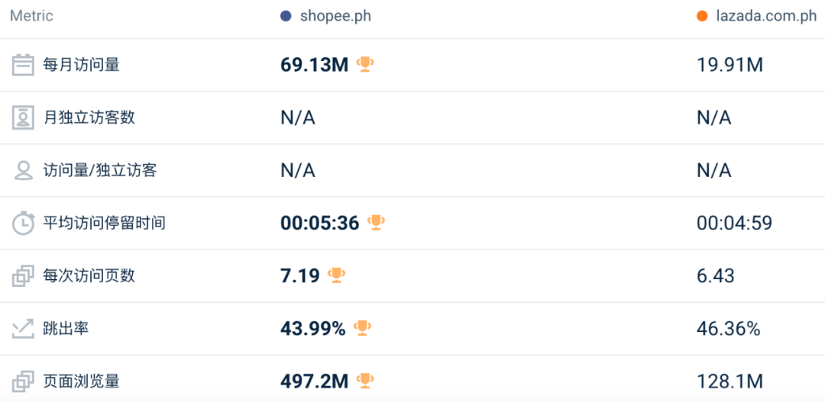
Task: Click the portrait icon beside 月独立访客数
Action: pyautogui.click(x=23, y=117)
